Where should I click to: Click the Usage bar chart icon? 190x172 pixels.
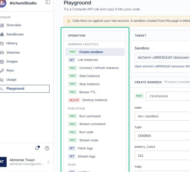pos(2,80)
